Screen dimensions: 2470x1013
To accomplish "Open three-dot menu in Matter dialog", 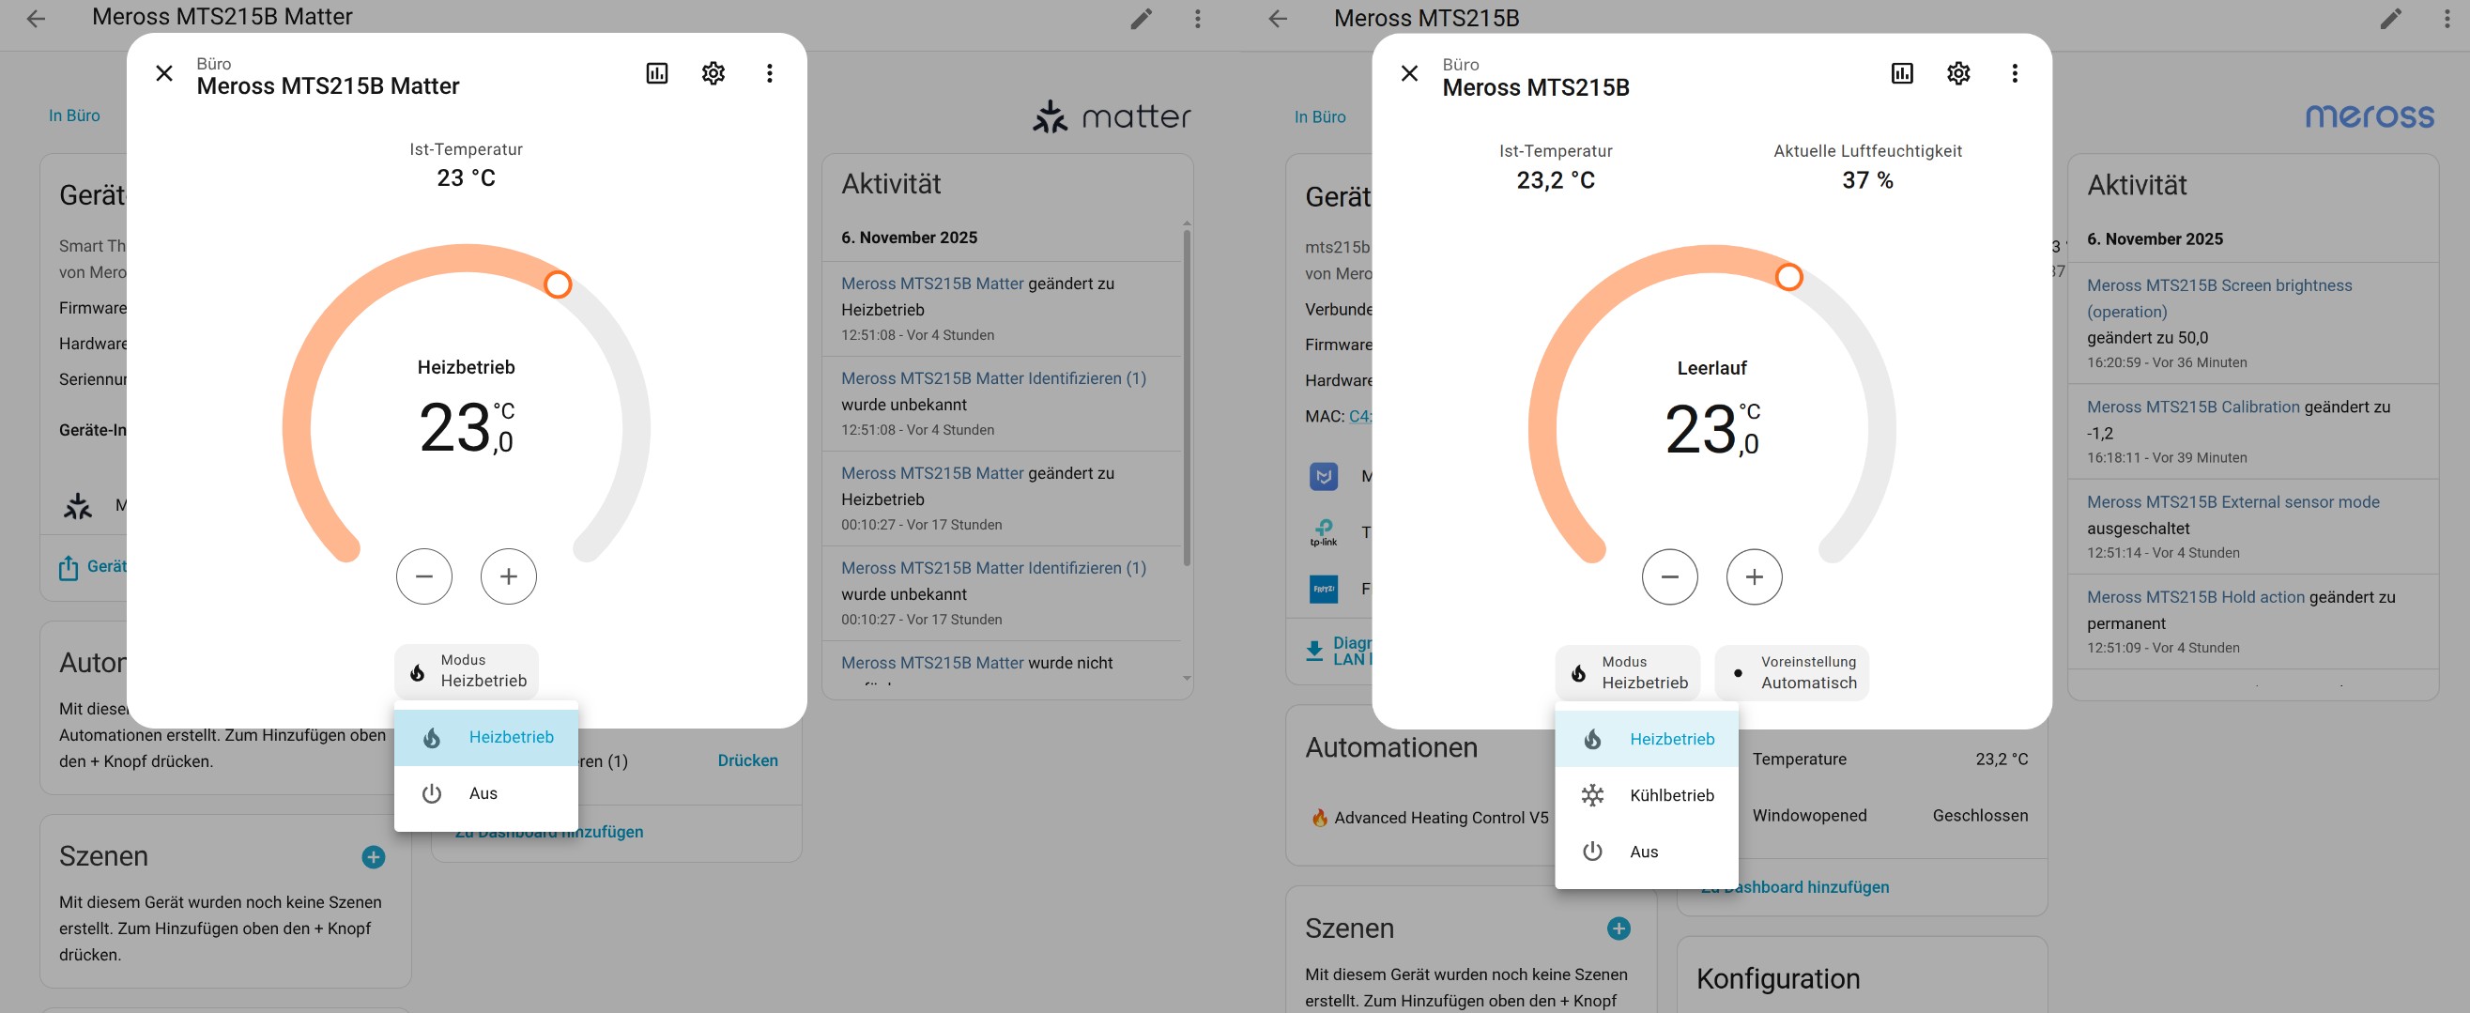I will (769, 74).
